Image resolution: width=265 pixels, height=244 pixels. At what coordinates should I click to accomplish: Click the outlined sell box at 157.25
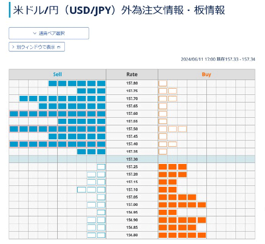[101, 167]
